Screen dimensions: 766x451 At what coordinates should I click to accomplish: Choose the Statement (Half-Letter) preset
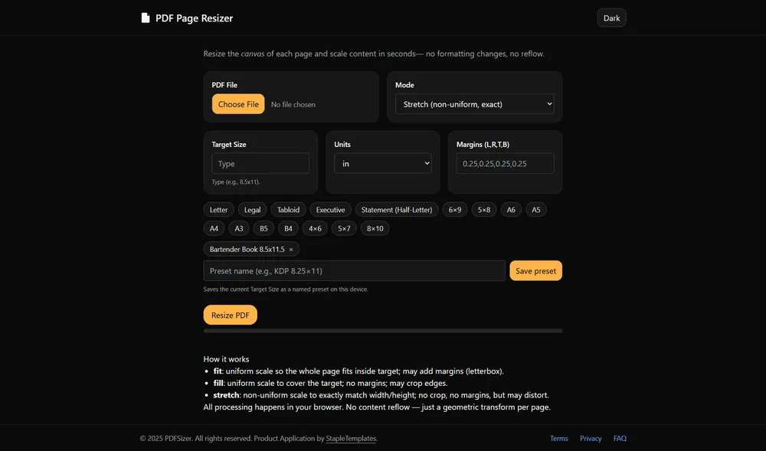click(396, 210)
